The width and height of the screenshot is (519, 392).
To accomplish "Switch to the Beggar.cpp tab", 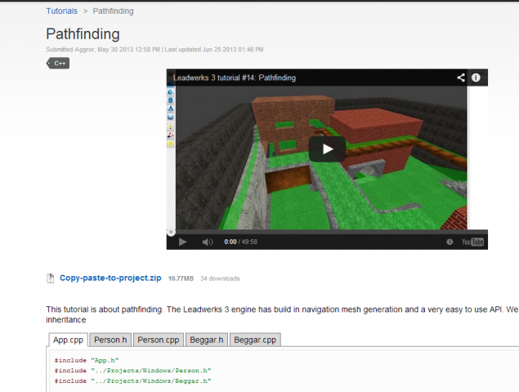I will (255, 340).
